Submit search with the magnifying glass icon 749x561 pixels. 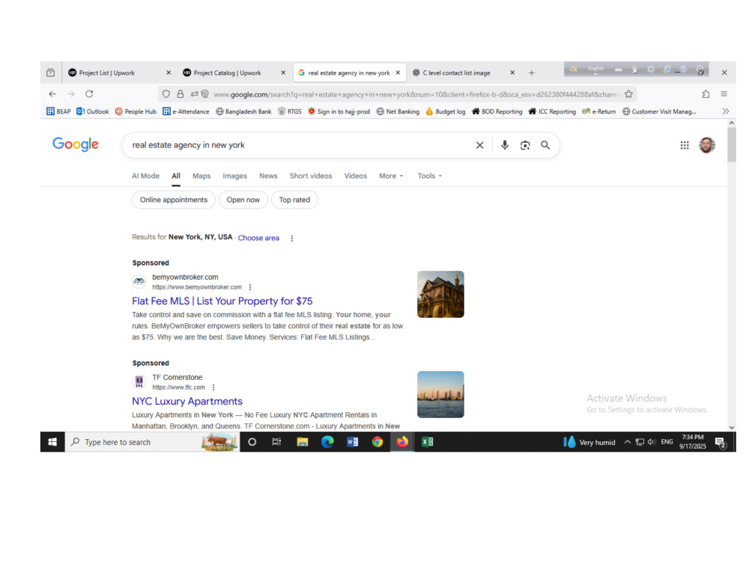(545, 145)
